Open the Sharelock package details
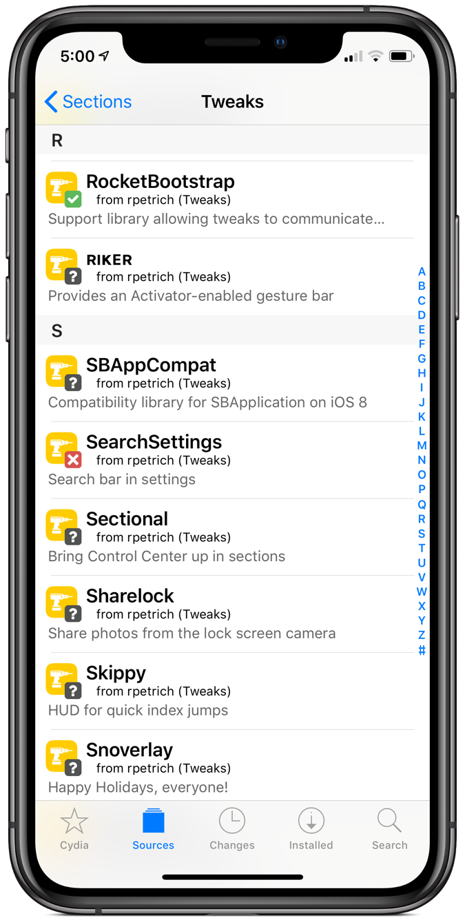 [x=225, y=614]
